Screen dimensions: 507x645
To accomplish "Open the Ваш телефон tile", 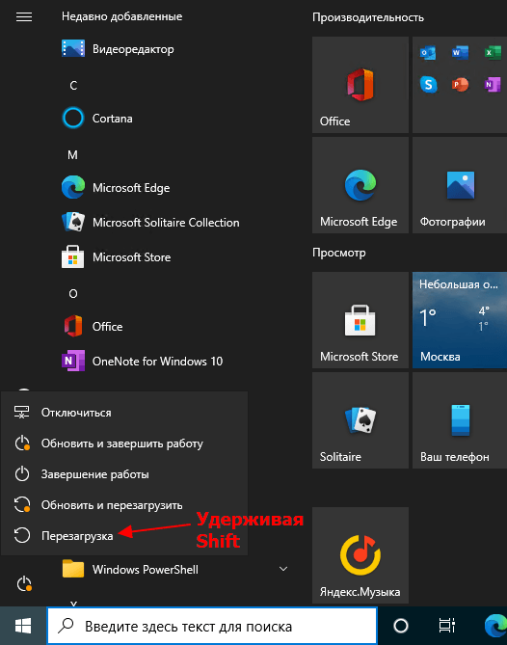I will pos(460,420).
